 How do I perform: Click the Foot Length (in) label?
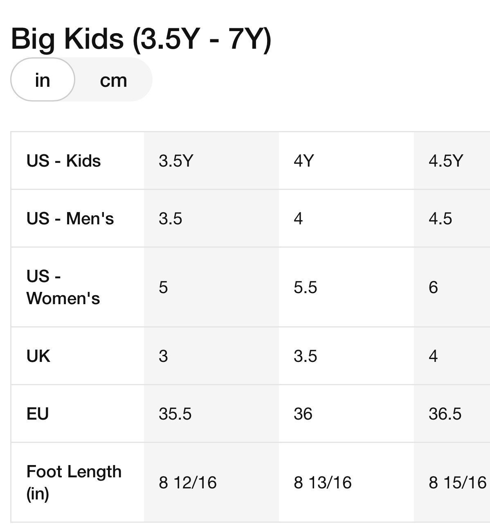(74, 482)
